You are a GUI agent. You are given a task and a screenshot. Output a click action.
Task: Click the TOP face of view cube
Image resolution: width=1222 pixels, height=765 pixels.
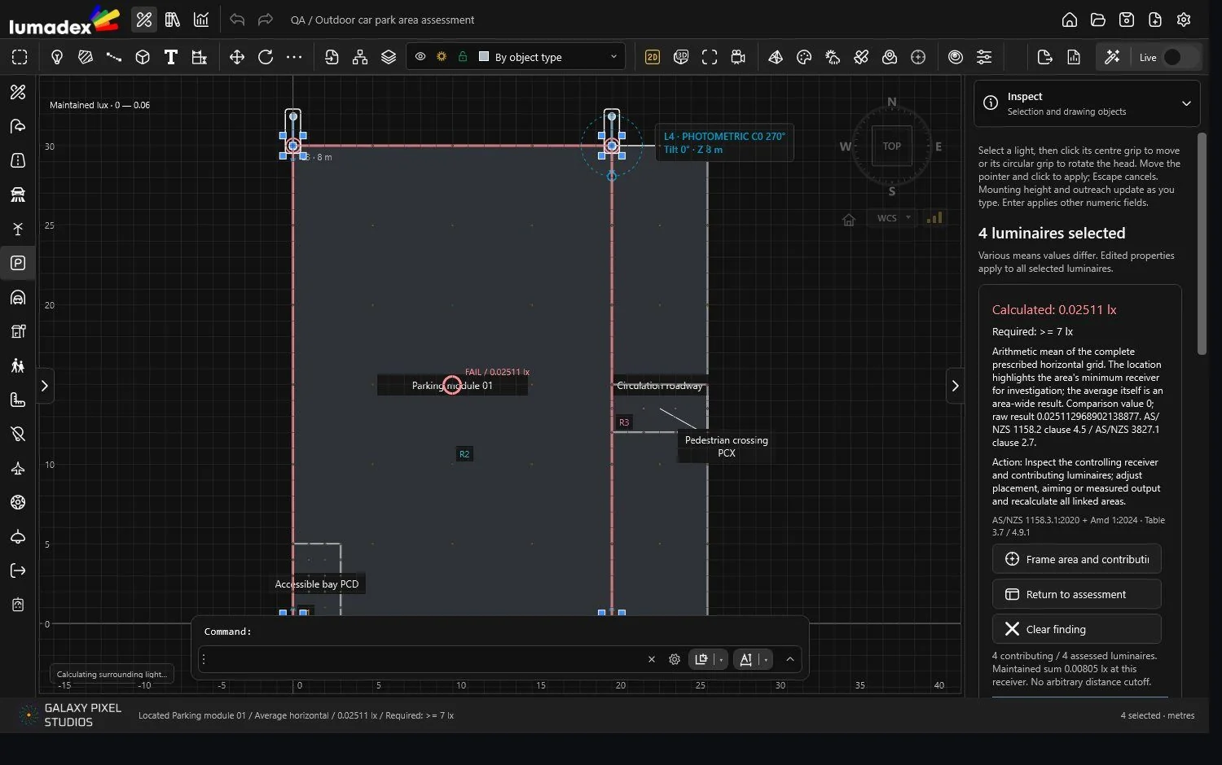click(892, 146)
